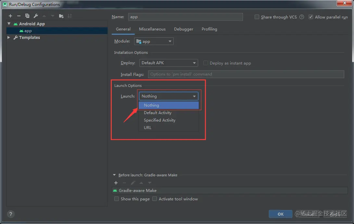Collapse the Android App tree node
Screen dimensions: 354x224
9,23
